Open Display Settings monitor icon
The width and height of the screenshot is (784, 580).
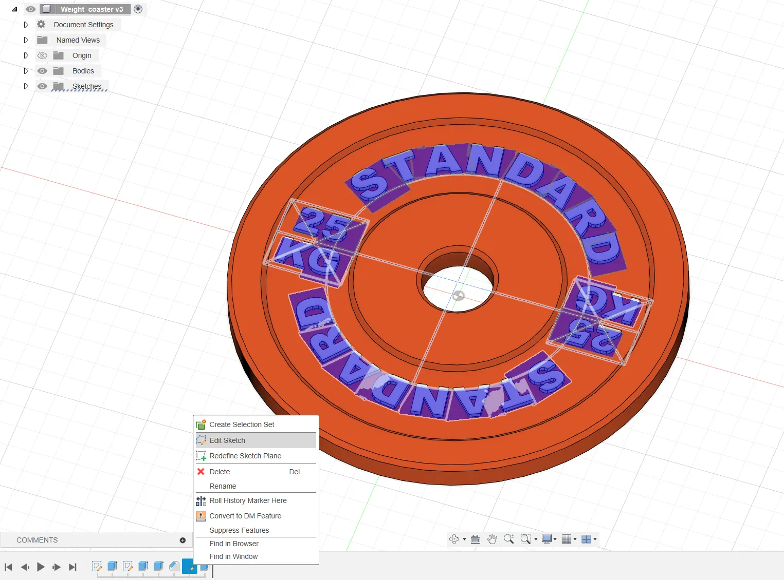tap(546, 539)
